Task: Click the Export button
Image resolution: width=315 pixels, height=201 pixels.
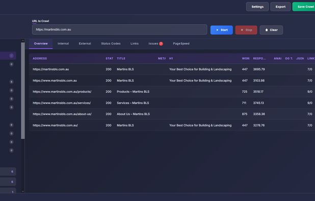Action: pos(280,7)
